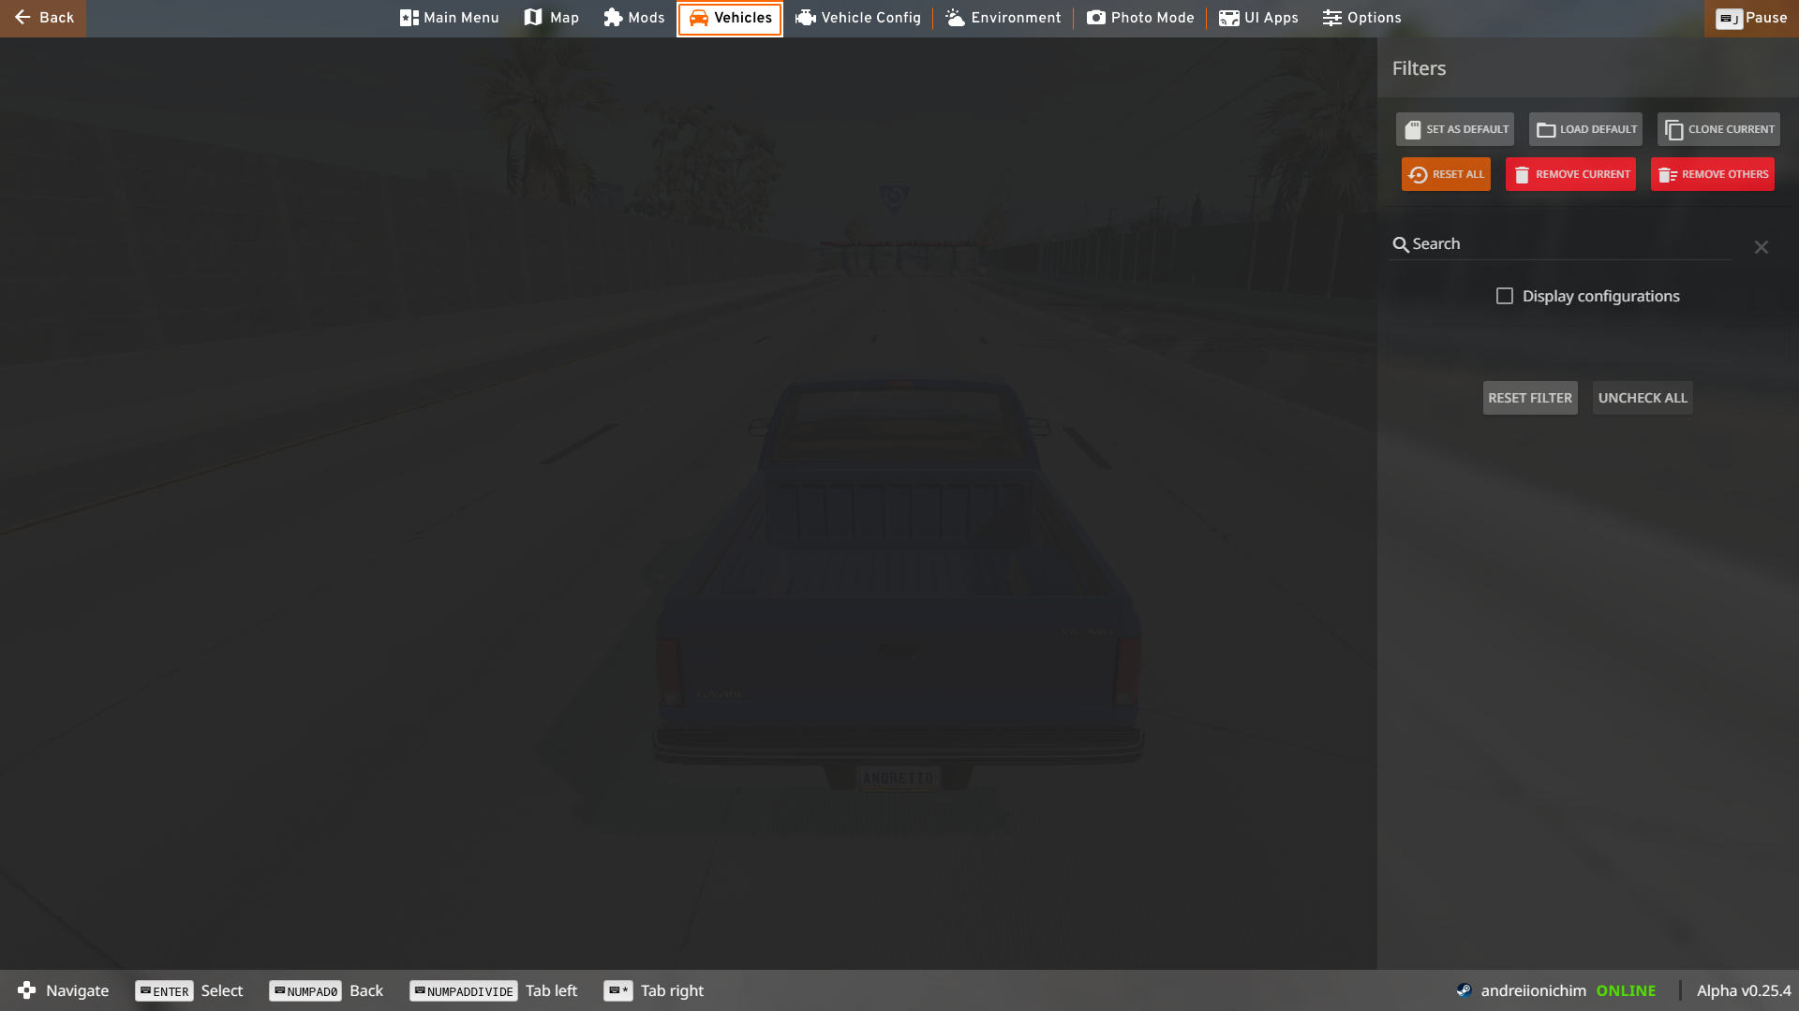Enable Display configurations checkbox

pos(1505,296)
